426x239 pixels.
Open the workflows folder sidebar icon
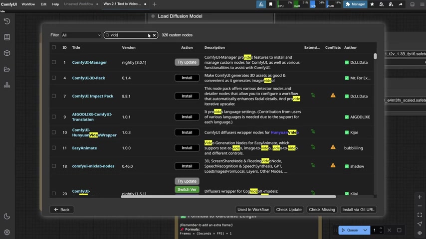click(7, 69)
